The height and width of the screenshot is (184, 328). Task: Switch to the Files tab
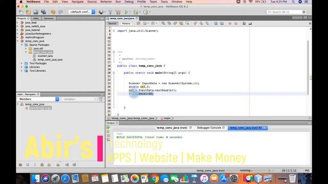[36, 18]
